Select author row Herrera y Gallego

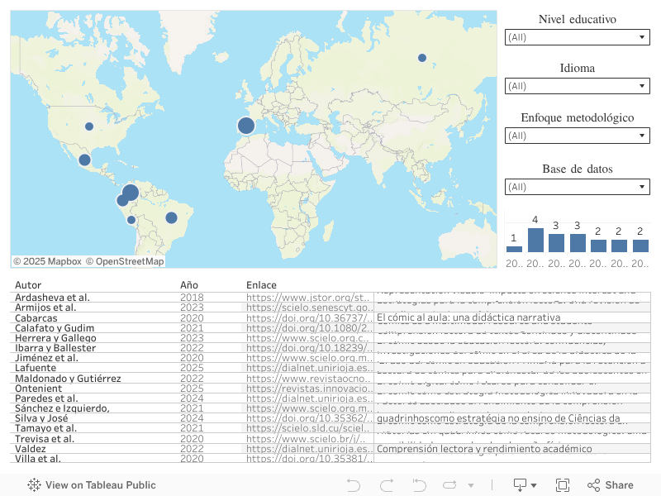55,338
